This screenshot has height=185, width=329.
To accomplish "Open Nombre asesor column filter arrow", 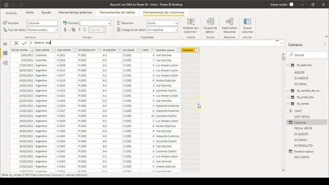I will (178, 50).
